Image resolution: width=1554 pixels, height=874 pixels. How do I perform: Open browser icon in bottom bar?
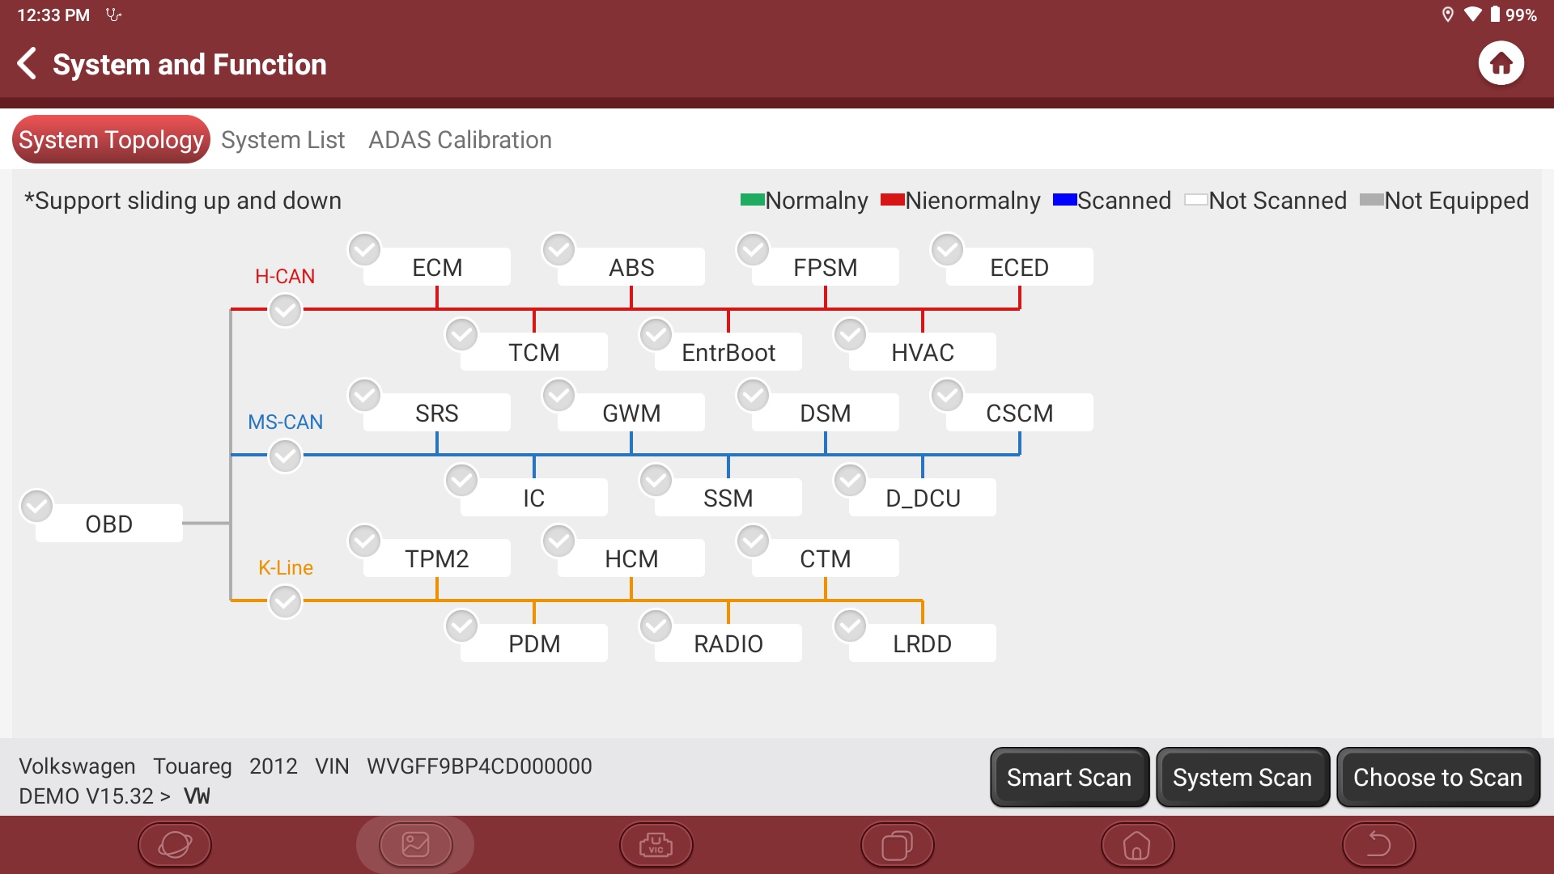(175, 845)
